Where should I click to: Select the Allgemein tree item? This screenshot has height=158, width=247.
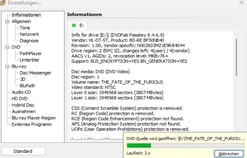pyautogui.click(x=21, y=21)
